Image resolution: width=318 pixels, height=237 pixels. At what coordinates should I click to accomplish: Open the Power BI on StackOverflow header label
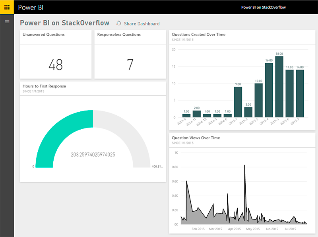(263, 7)
